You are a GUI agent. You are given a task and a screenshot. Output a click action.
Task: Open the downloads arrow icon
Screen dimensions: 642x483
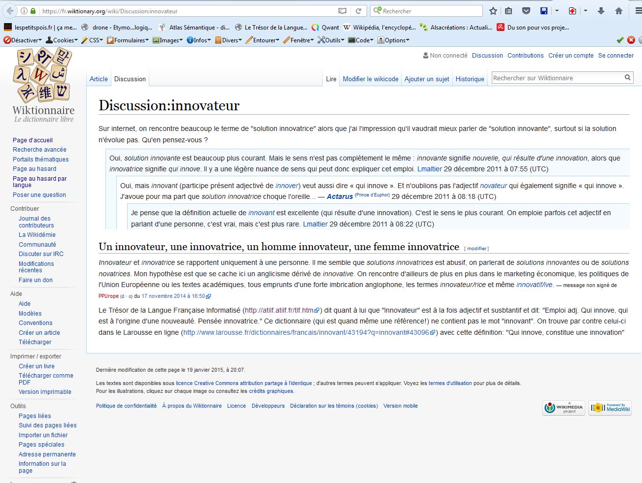tap(601, 11)
